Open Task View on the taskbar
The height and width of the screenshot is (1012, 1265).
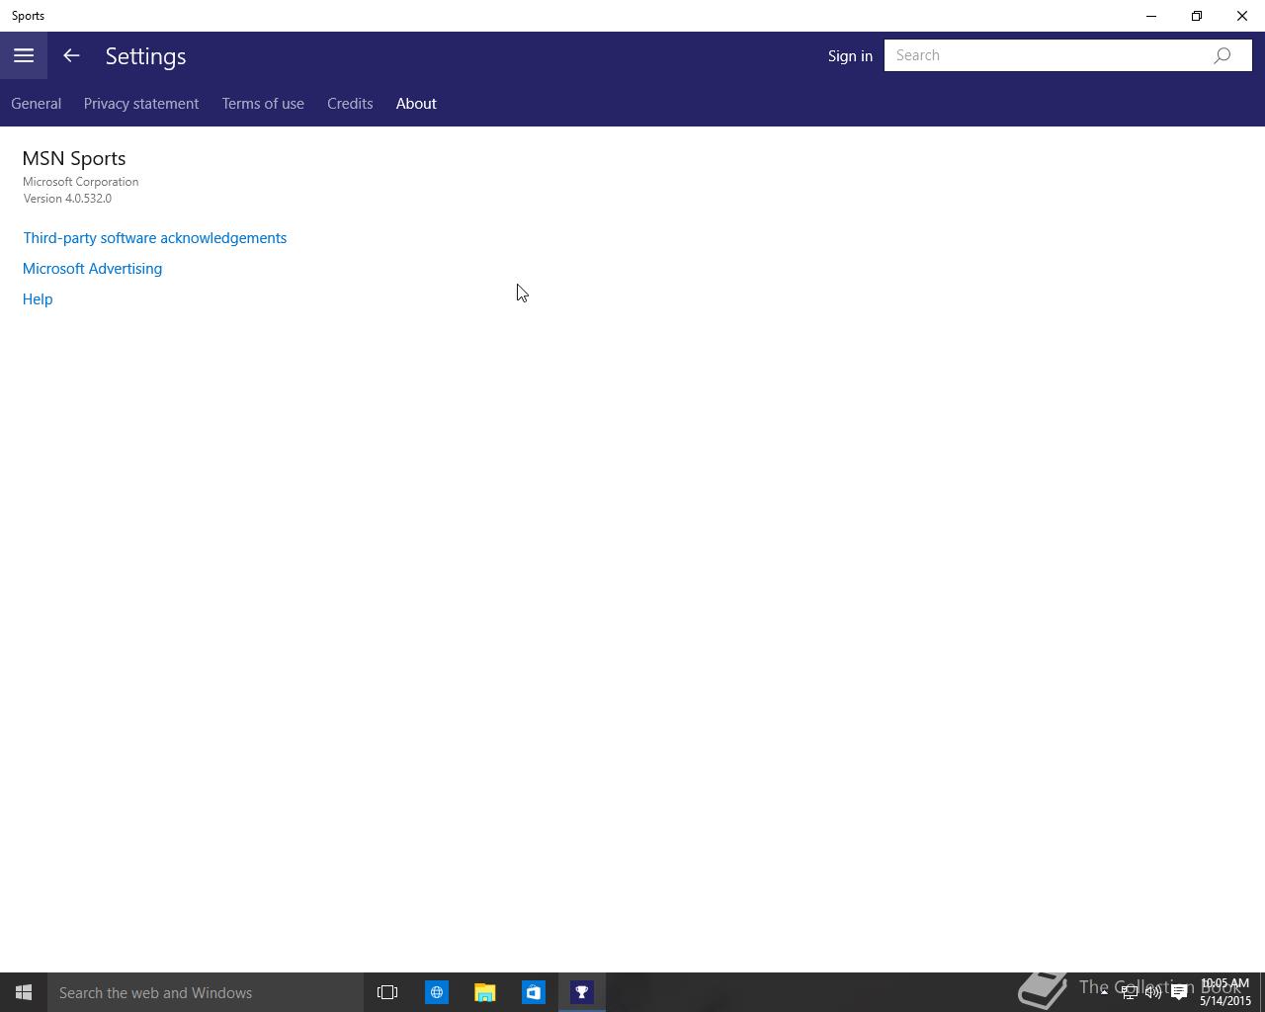(x=387, y=992)
